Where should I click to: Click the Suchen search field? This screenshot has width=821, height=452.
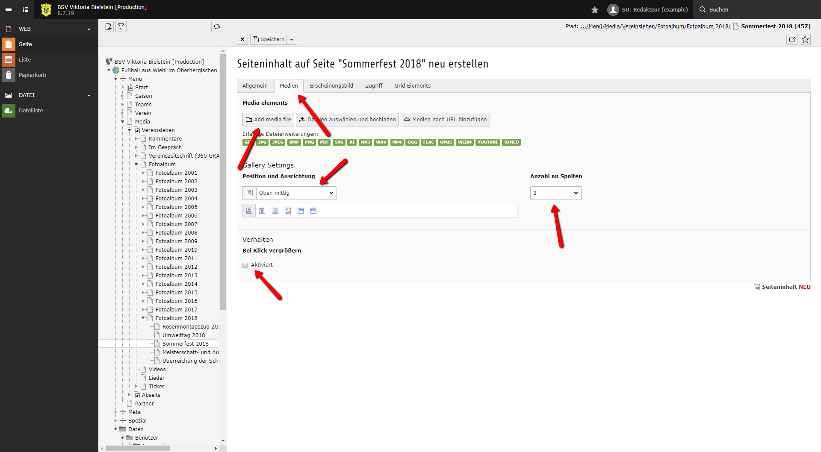pyautogui.click(x=718, y=9)
